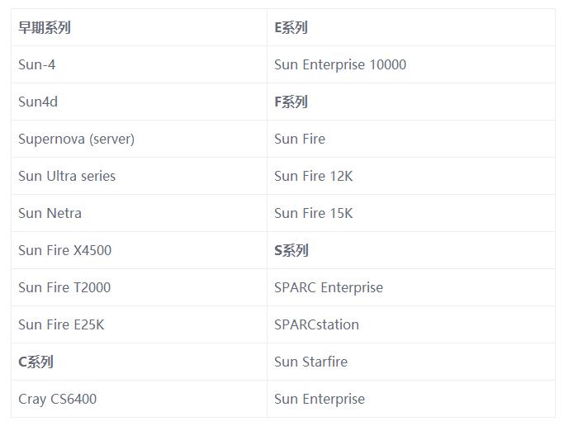This screenshot has width=564, height=426.
Task: Open the Sun Netra entry
Action: pyautogui.click(x=50, y=213)
